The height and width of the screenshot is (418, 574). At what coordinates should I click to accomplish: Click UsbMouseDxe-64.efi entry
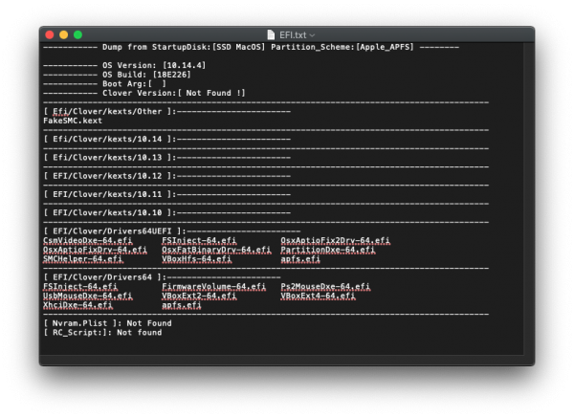(x=88, y=296)
